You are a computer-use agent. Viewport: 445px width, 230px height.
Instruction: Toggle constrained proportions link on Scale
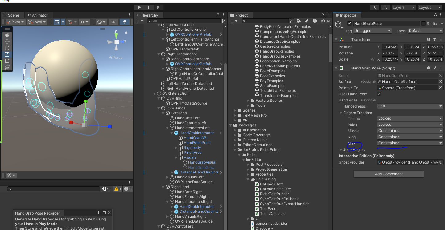[372, 59]
